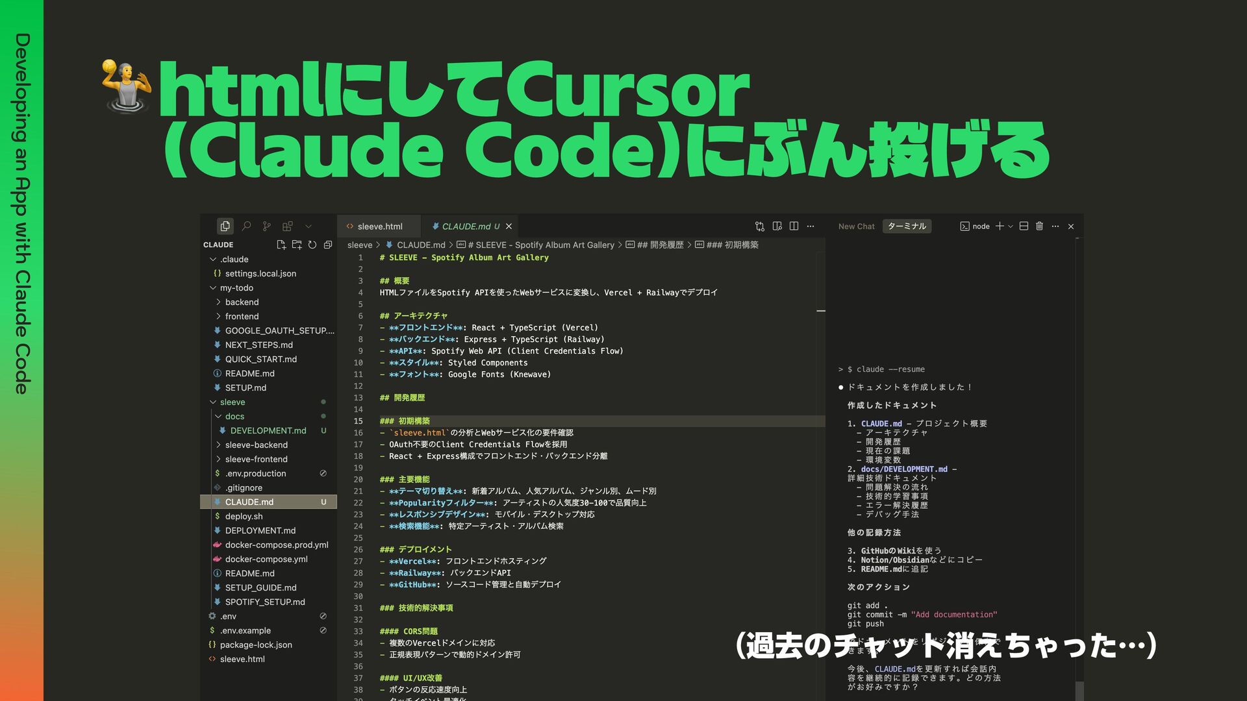Select the ターミナル tab
The width and height of the screenshot is (1247, 701).
coord(907,226)
